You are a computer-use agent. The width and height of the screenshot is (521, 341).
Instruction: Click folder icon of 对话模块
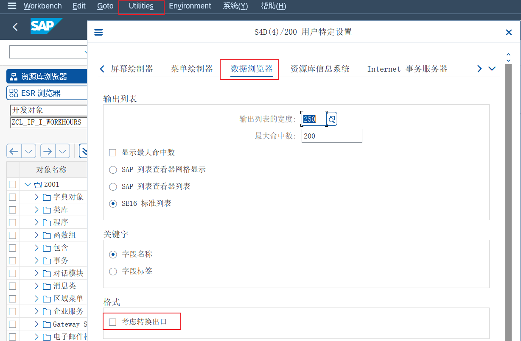[47, 274]
